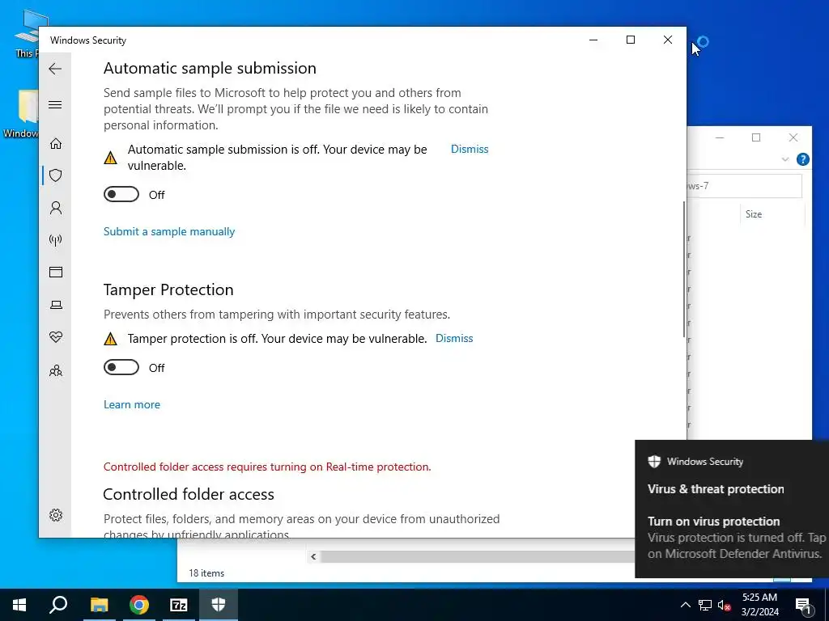Image resolution: width=829 pixels, height=621 pixels.
Task: Click the Automatic sample submission heading
Action: click(210, 68)
